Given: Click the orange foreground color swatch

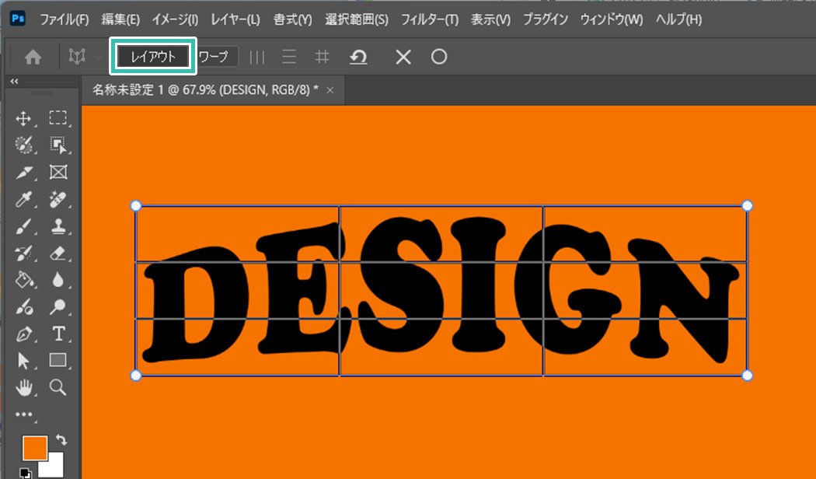Looking at the screenshot, I should pyautogui.click(x=33, y=448).
